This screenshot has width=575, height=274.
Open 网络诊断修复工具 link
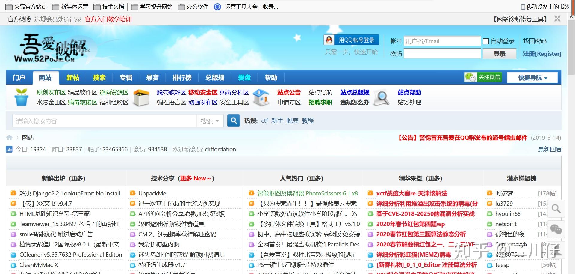(x=520, y=19)
